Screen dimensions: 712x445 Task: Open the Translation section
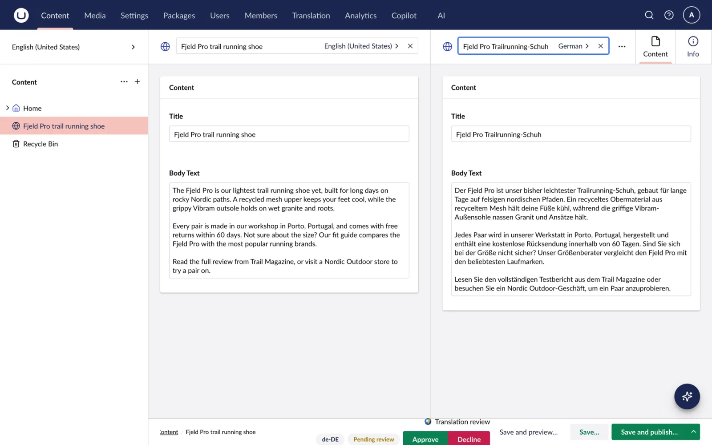pyautogui.click(x=311, y=16)
